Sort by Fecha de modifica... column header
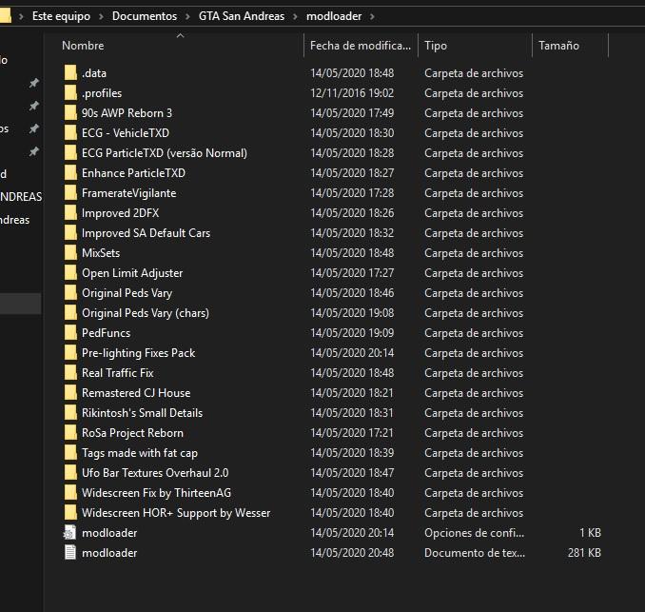 (361, 46)
